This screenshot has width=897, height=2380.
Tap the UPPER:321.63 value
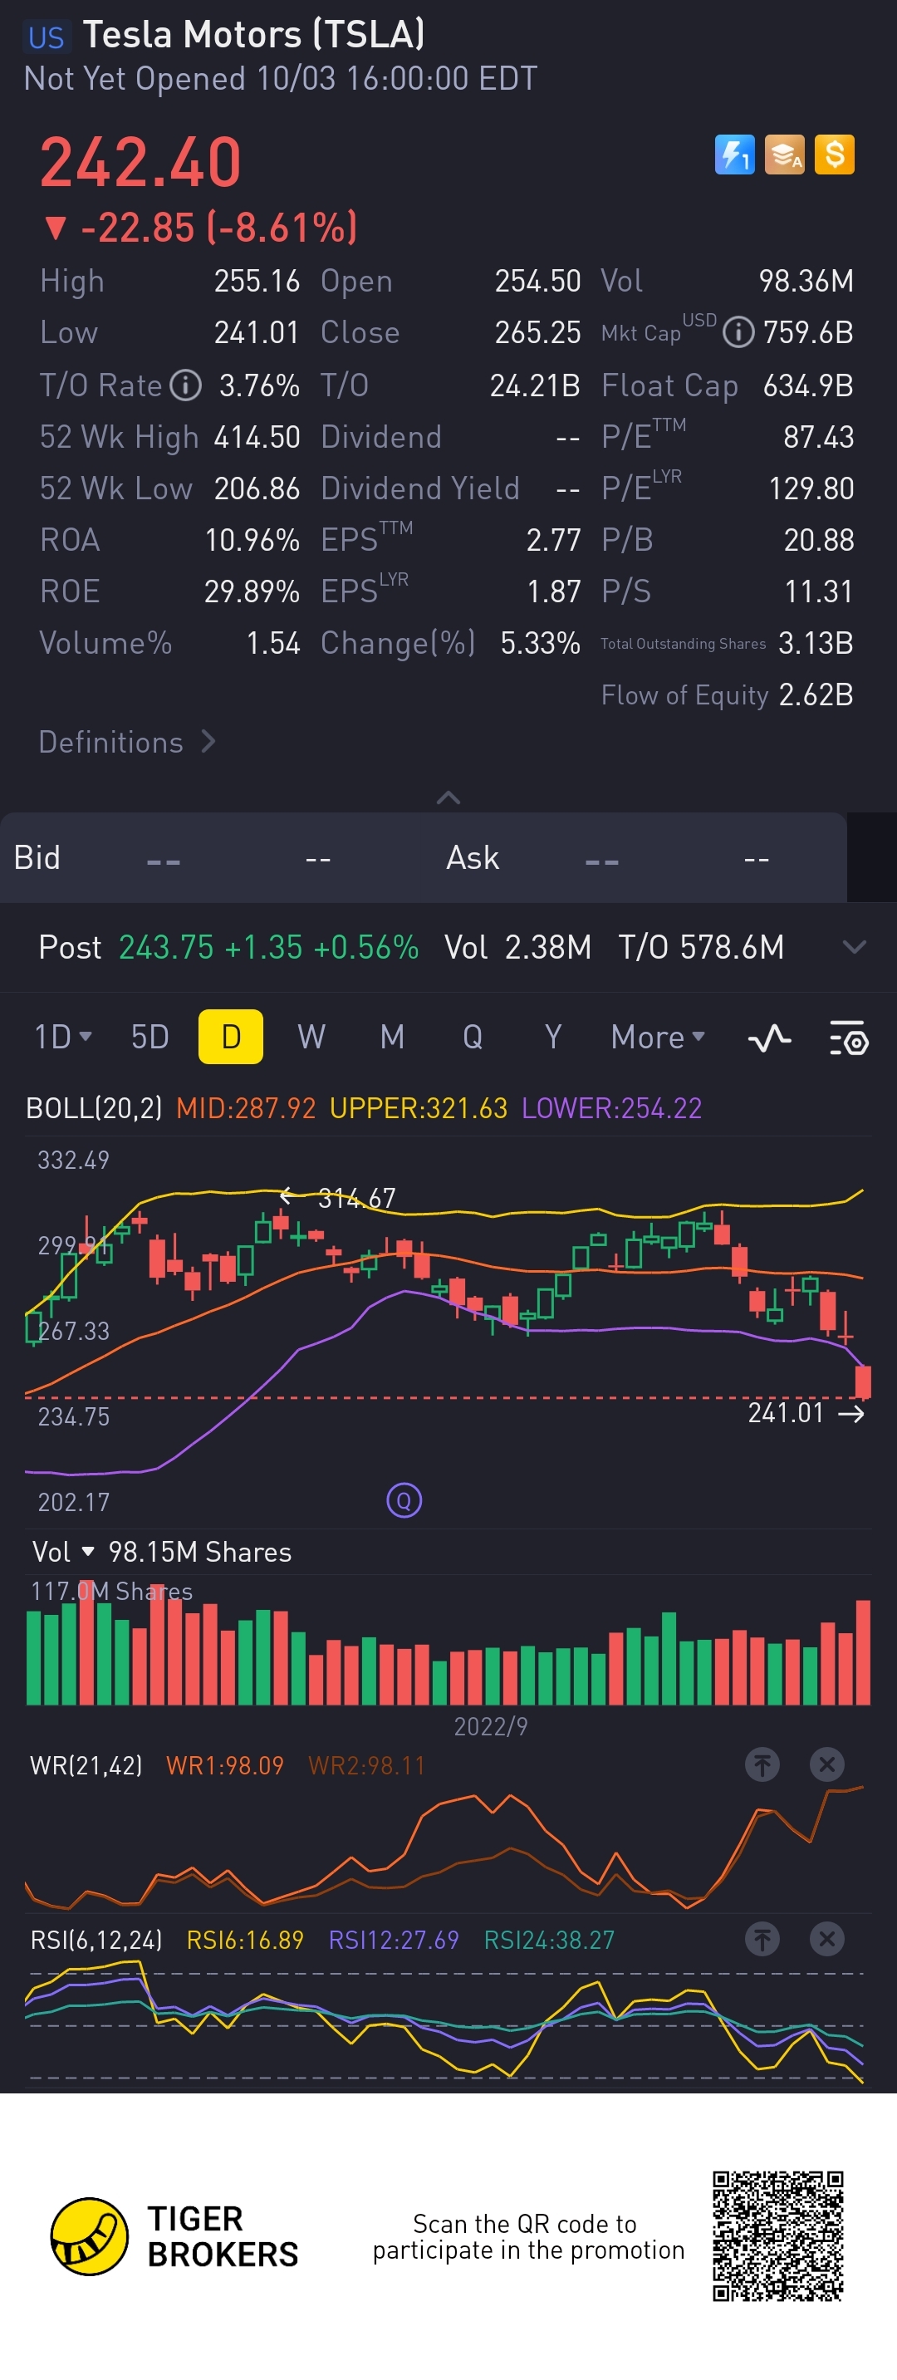click(x=419, y=1108)
